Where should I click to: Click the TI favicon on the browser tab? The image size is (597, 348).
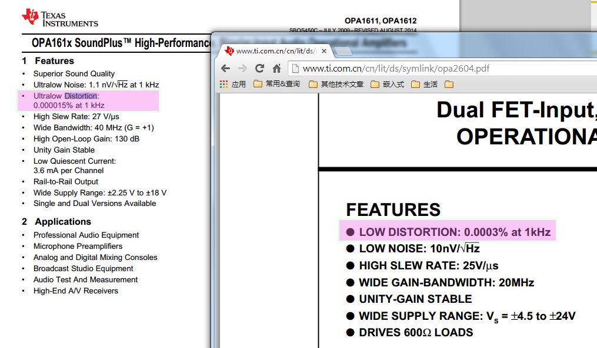tap(229, 51)
